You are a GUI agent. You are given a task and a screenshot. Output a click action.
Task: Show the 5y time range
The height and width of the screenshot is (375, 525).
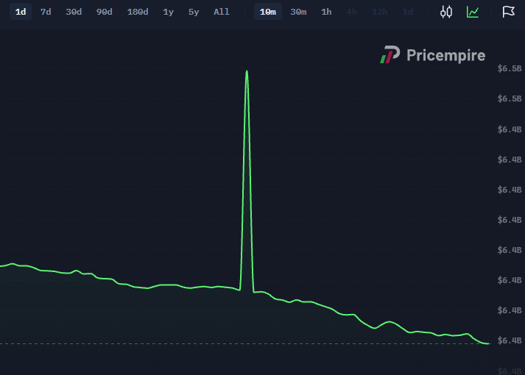click(194, 12)
